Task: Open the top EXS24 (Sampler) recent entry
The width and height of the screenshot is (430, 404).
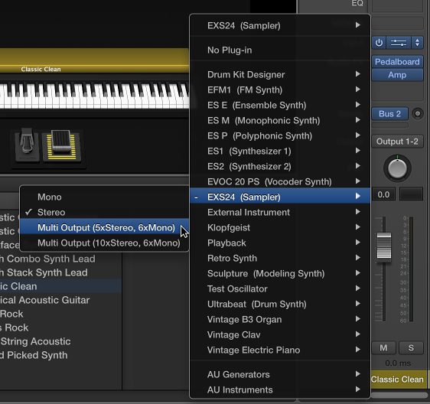Action: [280, 25]
